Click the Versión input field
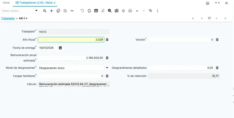The width and height of the screenshot is (234, 118). [181, 40]
